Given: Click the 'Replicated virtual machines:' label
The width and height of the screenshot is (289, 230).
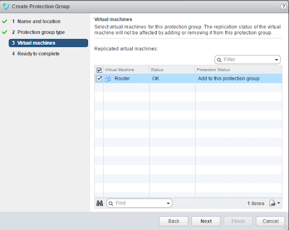Looking at the screenshot, I should pyautogui.click(x=126, y=49).
